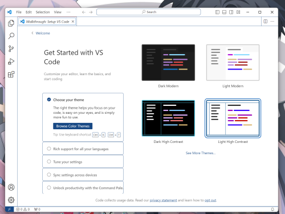
Task: Expand Rich support for all your languages text
Action: point(81,149)
